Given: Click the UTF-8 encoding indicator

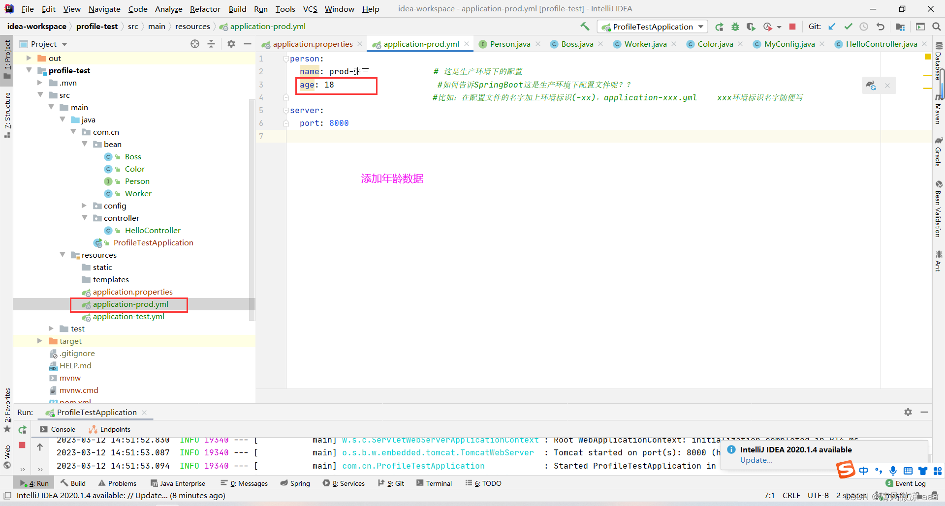Looking at the screenshot, I should [x=818, y=495].
